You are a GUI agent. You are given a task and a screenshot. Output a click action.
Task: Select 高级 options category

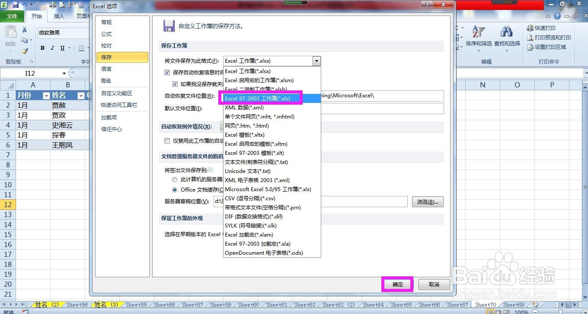(122, 80)
